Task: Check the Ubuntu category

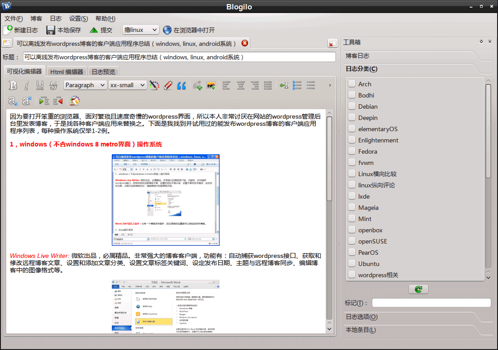Action: click(352, 263)
